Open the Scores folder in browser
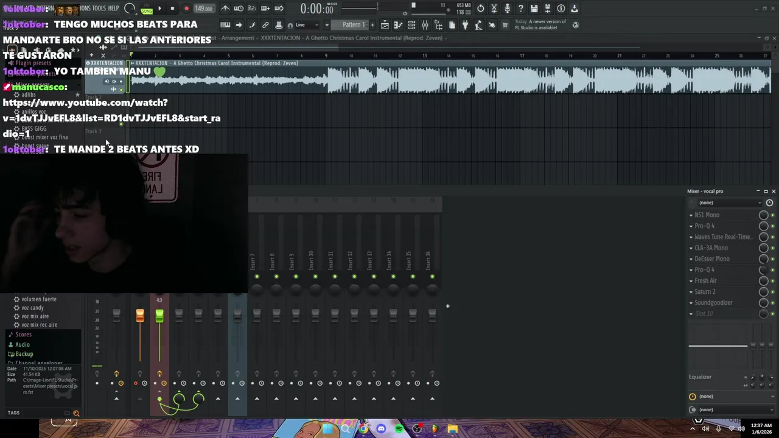 click(23, 335)
